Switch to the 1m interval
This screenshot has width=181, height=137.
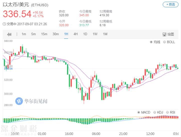(24, 34)
